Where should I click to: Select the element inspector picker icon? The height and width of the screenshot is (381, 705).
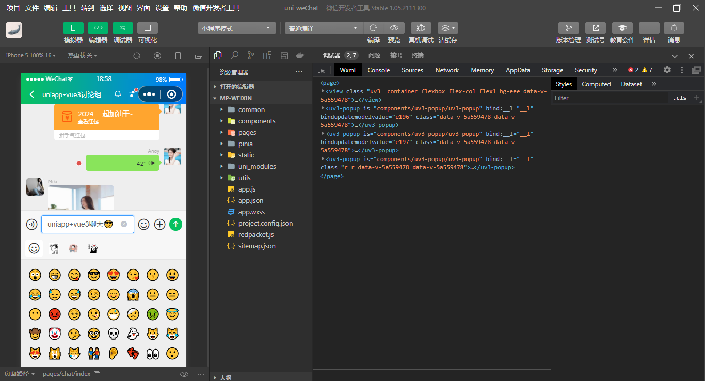322,70
